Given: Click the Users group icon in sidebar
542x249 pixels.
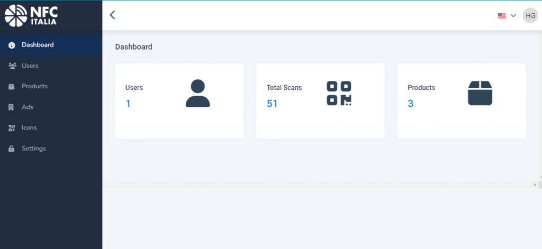Looking at the screenshot, I should coord(12,66).
